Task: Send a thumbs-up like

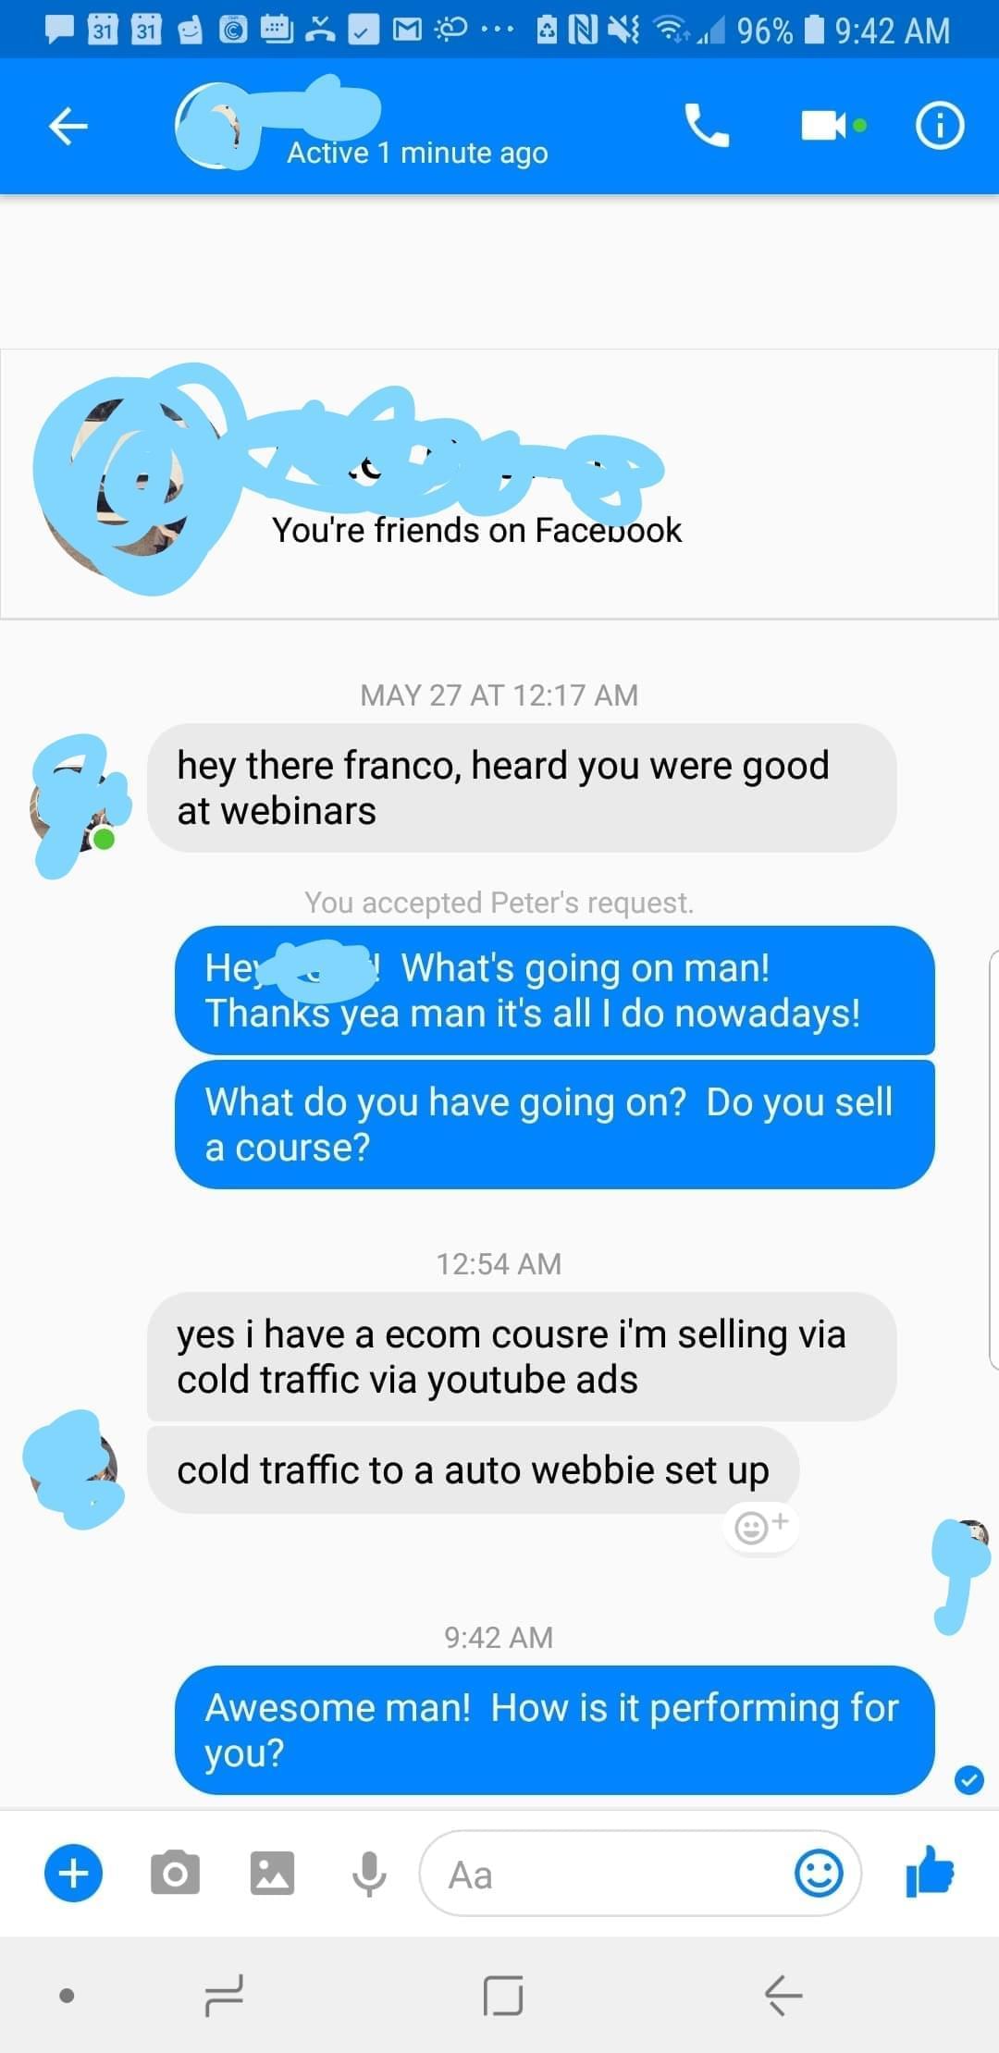Action: (930, 1871)
